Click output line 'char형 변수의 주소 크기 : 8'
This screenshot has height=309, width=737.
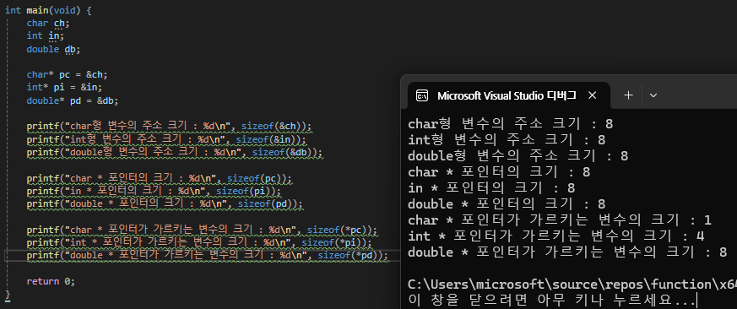pyautogui.click(x=511, y=124)
